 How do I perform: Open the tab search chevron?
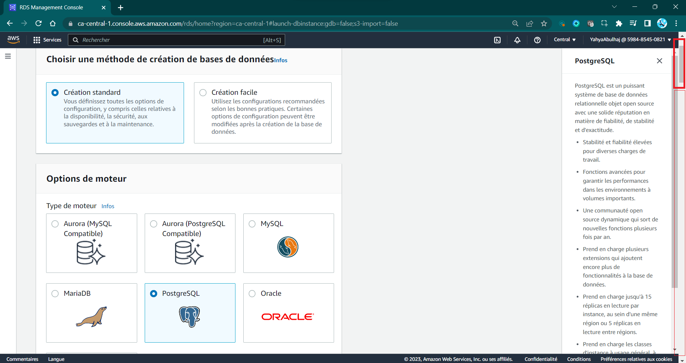click(614, 7)
